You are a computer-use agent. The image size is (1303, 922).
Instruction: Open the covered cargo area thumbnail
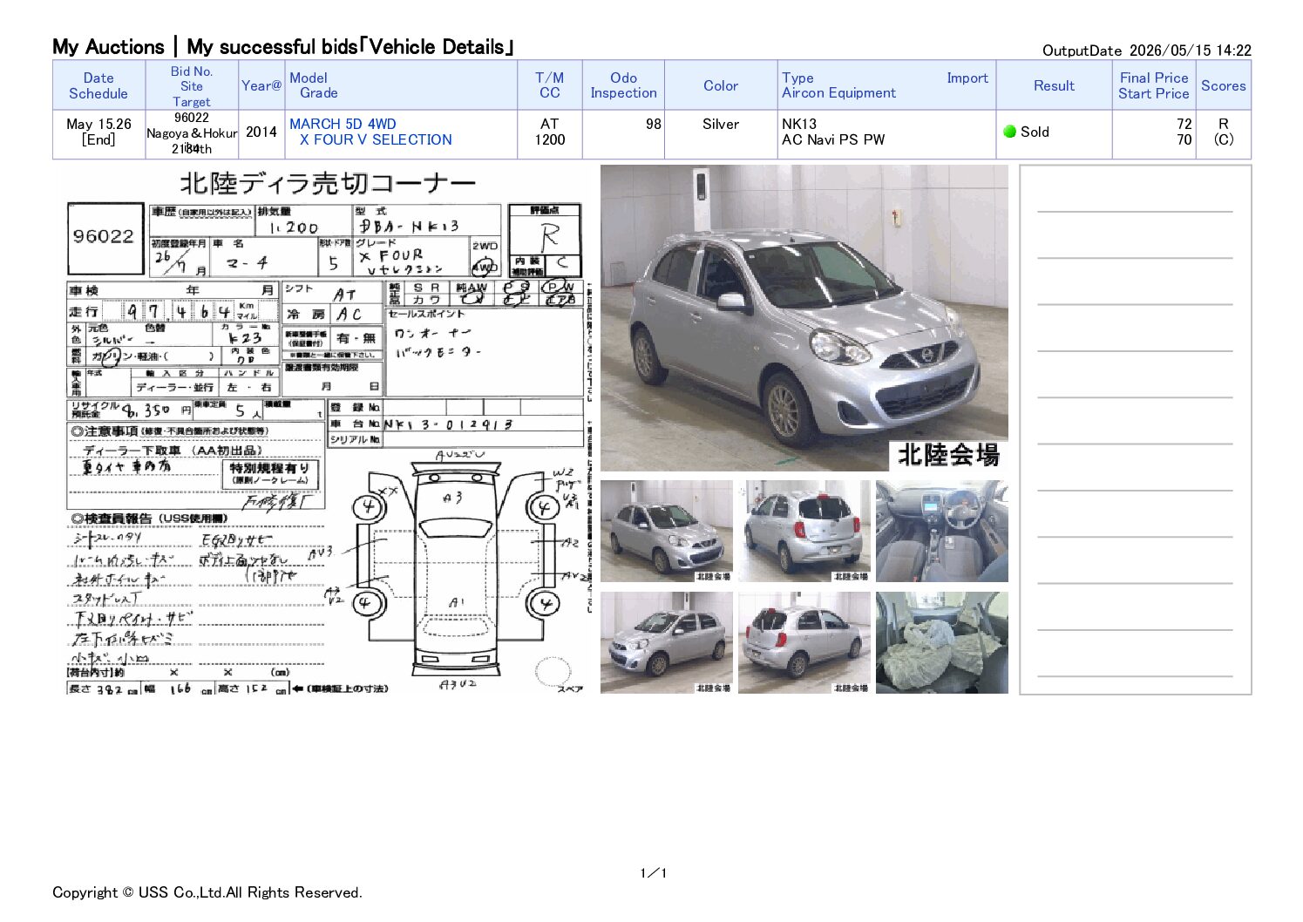[941, 642]
